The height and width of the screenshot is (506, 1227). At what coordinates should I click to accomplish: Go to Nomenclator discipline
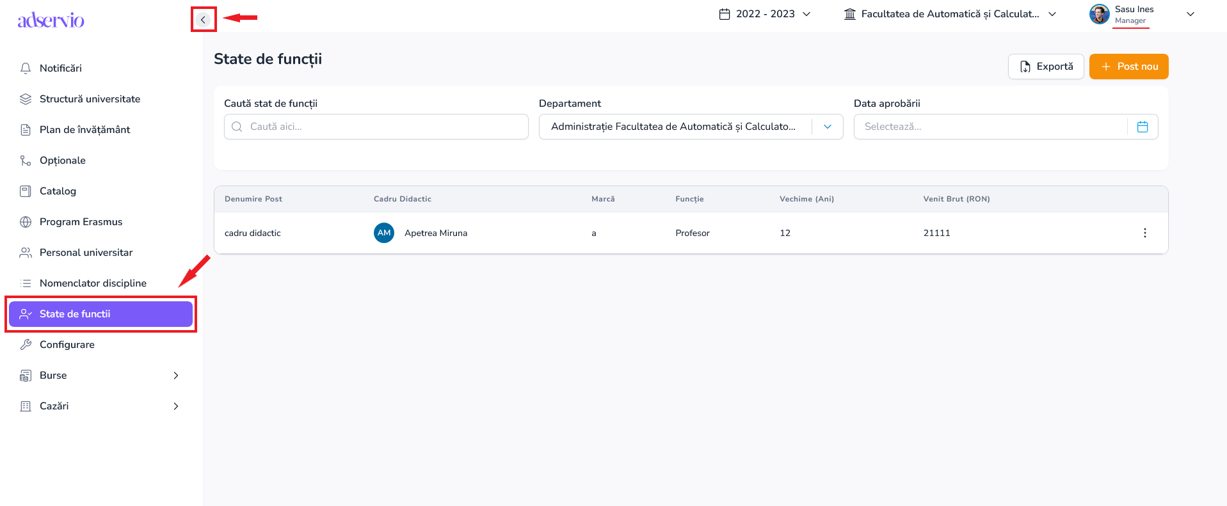point(100,283)
